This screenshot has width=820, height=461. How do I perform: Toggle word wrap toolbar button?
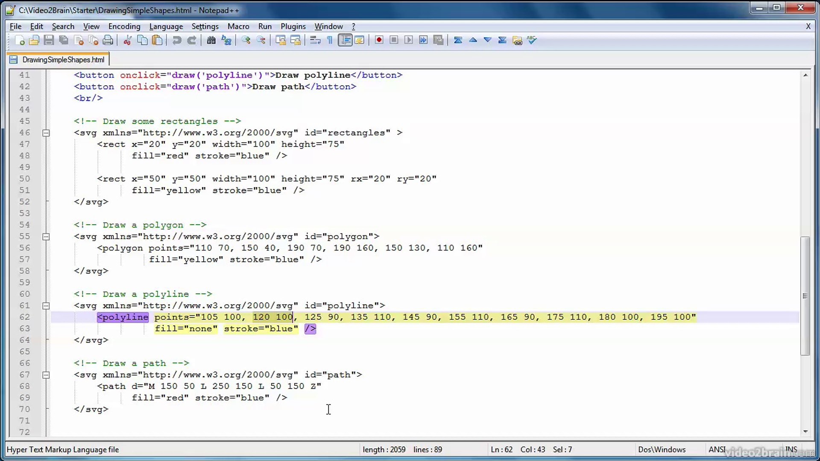click(x=315, y=40)
